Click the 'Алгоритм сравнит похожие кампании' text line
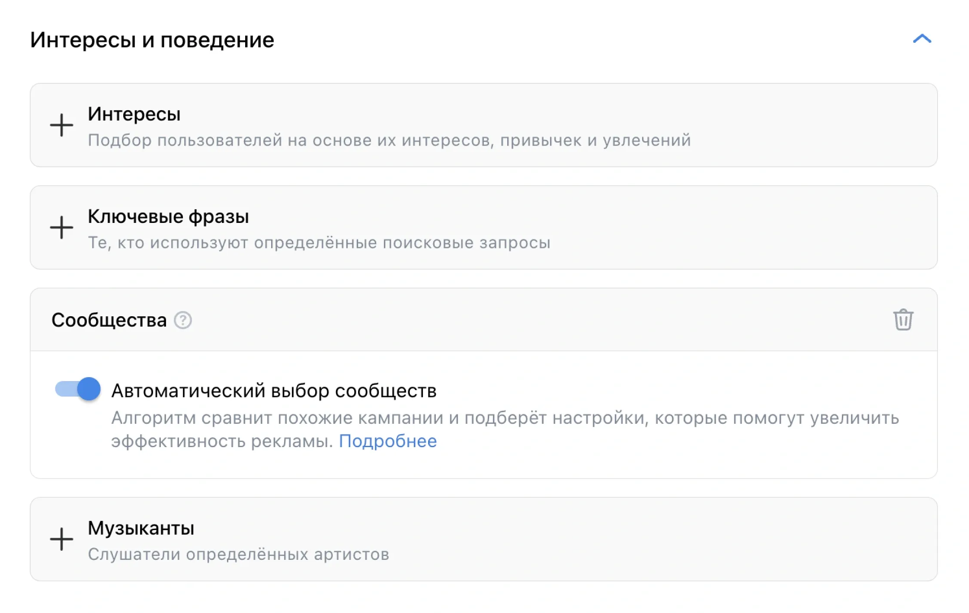Screen dimensions: 969x613 tap(505, 418)
